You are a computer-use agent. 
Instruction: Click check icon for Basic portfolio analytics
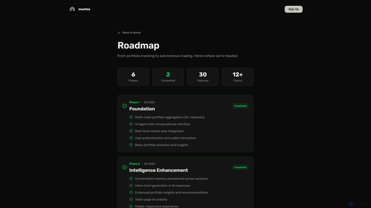click(131, 145)
